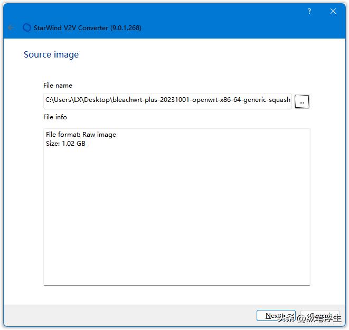
Task: Click empty area of the bottom button bar
Action: [x=132, y=315]
